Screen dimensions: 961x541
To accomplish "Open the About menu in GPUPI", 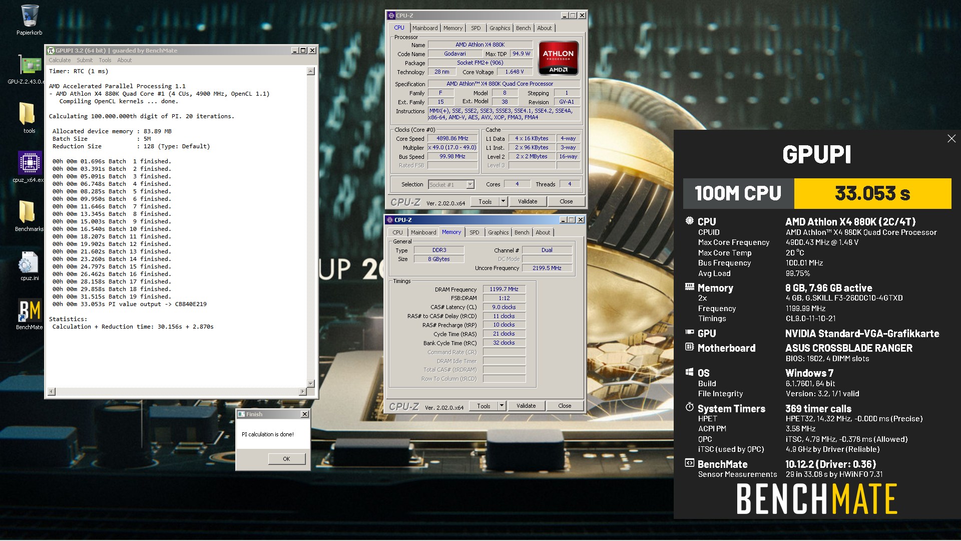I will pos(125,60).
